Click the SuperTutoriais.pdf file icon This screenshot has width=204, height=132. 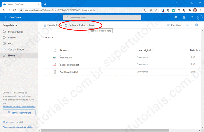point(55,65)
